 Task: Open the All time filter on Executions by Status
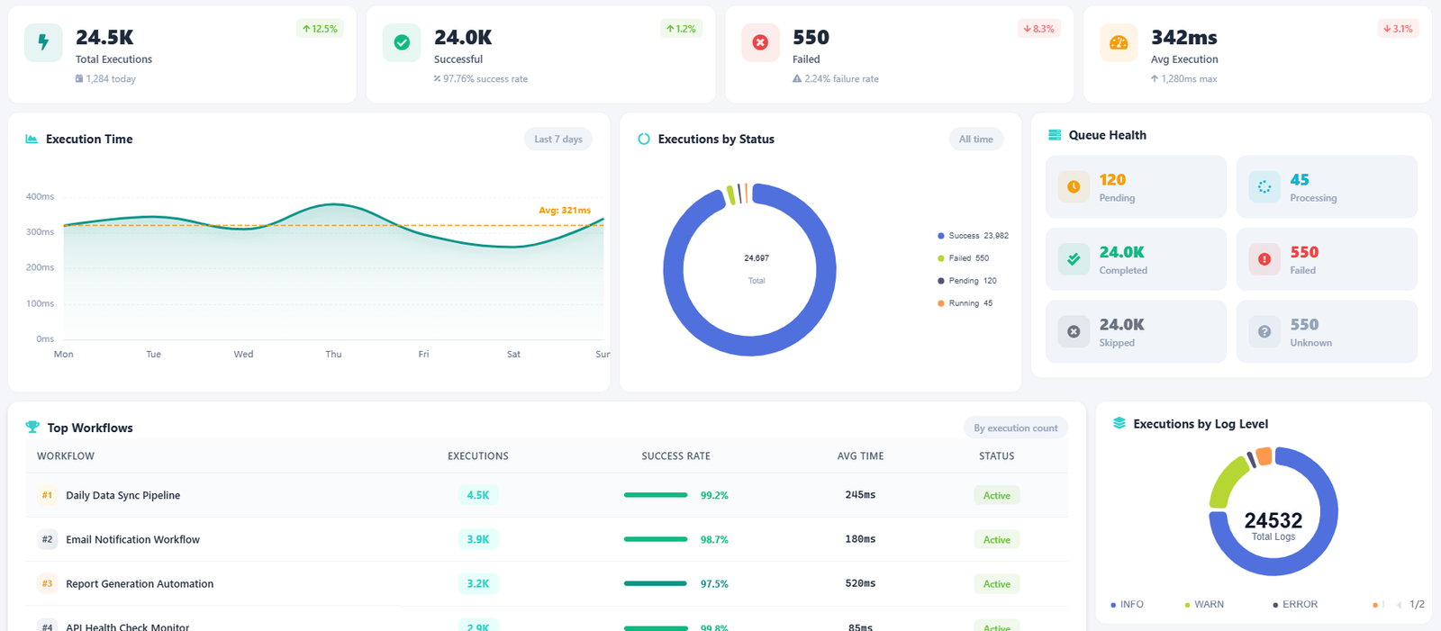point(976,139)
